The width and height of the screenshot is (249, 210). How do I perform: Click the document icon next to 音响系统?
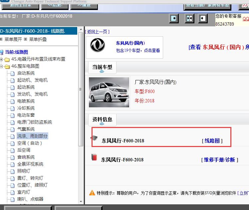point(13,157)
